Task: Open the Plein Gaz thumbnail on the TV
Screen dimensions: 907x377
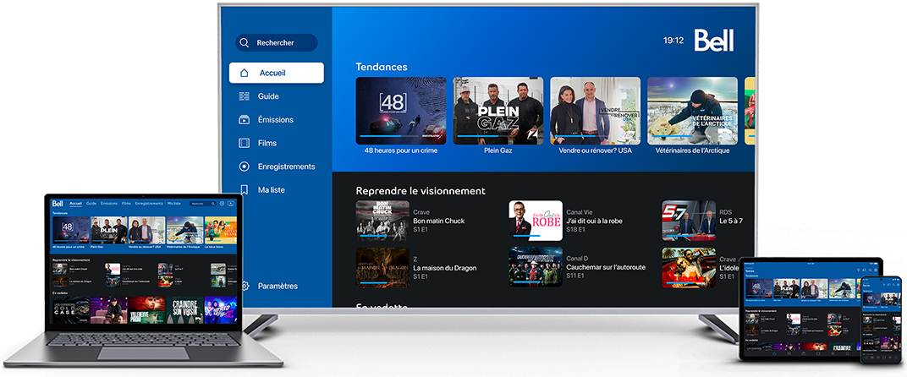Action: [498, 111]
